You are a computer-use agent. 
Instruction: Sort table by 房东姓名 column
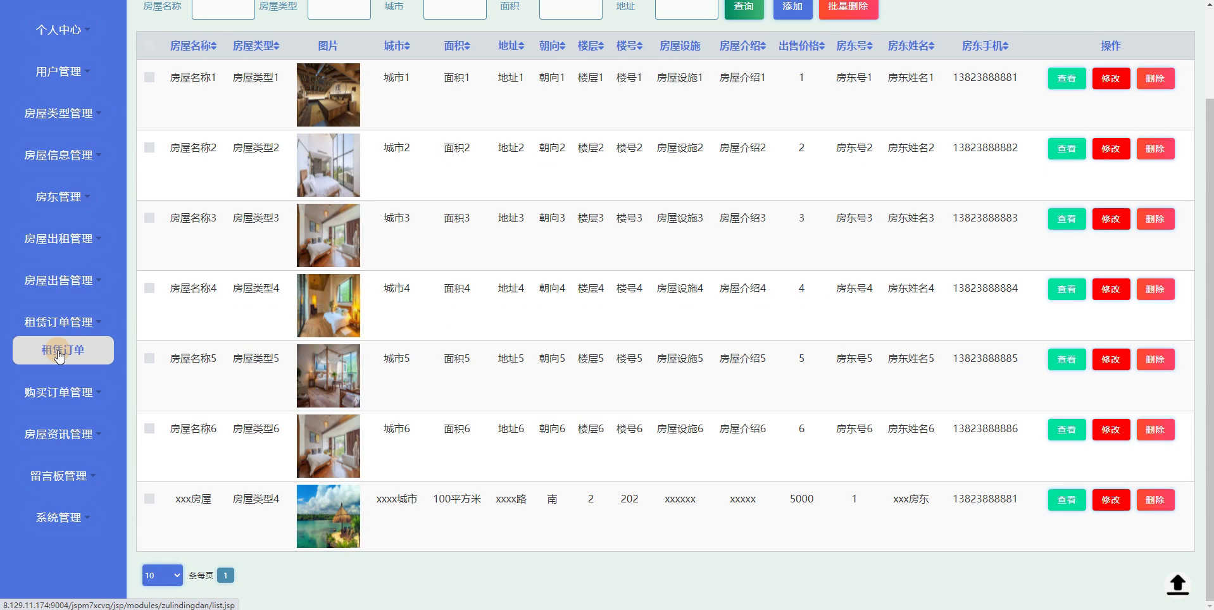pyautogui.click(x=911, y=46)
